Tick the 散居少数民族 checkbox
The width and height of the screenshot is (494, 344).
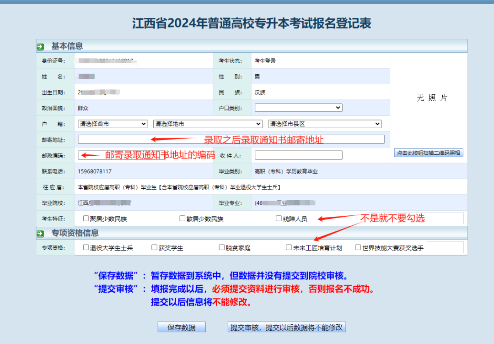[183, 218]
